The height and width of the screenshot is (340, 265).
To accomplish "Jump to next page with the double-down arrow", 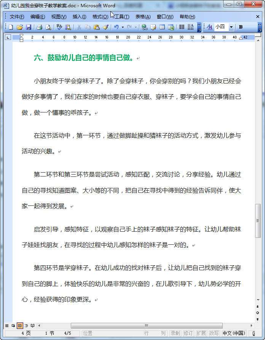I will click(x=258, y=319).
